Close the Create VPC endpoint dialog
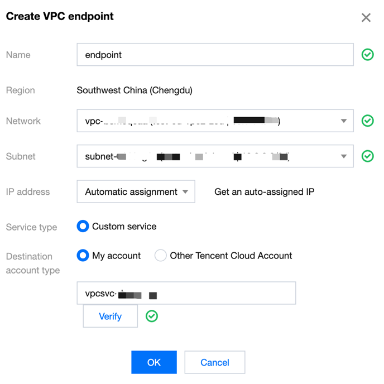 tap(366, 18)
